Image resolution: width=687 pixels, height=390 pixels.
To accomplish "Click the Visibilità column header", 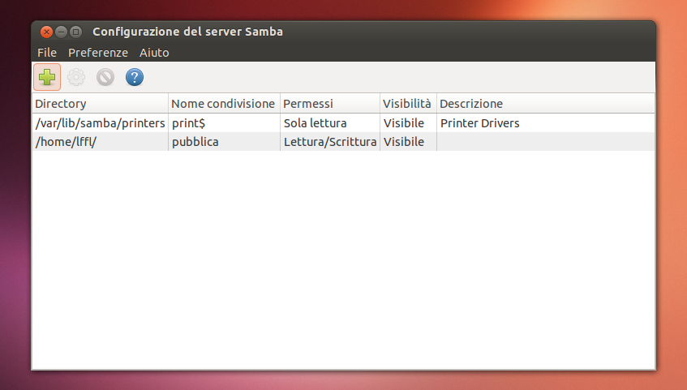I will tap(407, 104).
